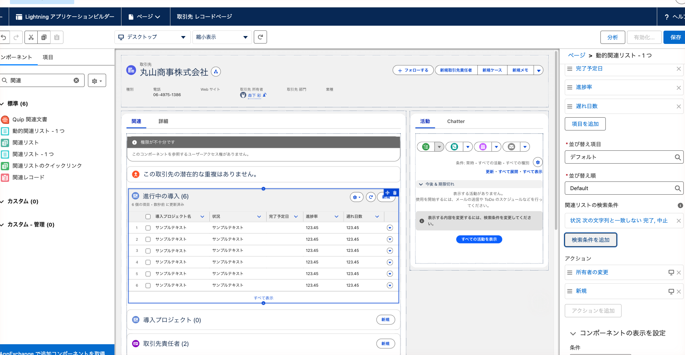Click the info icon beside 関連リストの検索条件
The image size is (685, 355).
[x=680, y=205]
